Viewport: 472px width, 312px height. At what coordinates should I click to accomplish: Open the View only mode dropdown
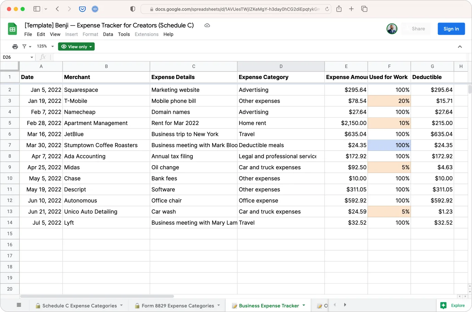coord(76,46)
